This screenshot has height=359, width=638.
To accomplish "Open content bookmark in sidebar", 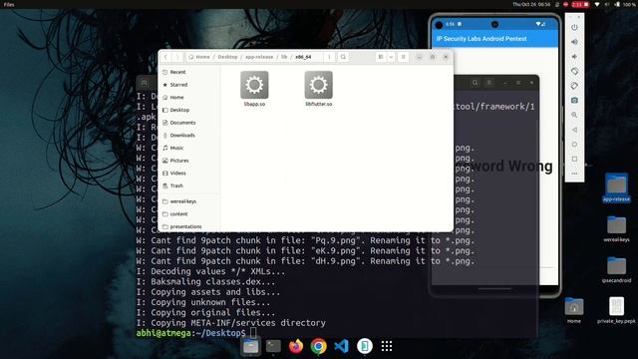I will pyautogui.click(x=189, y=214).
